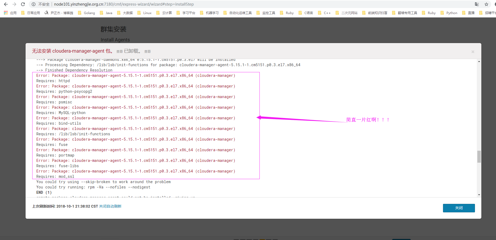The height and width of the screenshot is (240, 496).
Task: Open the translate page icon
Action: (x=477, y=4)
